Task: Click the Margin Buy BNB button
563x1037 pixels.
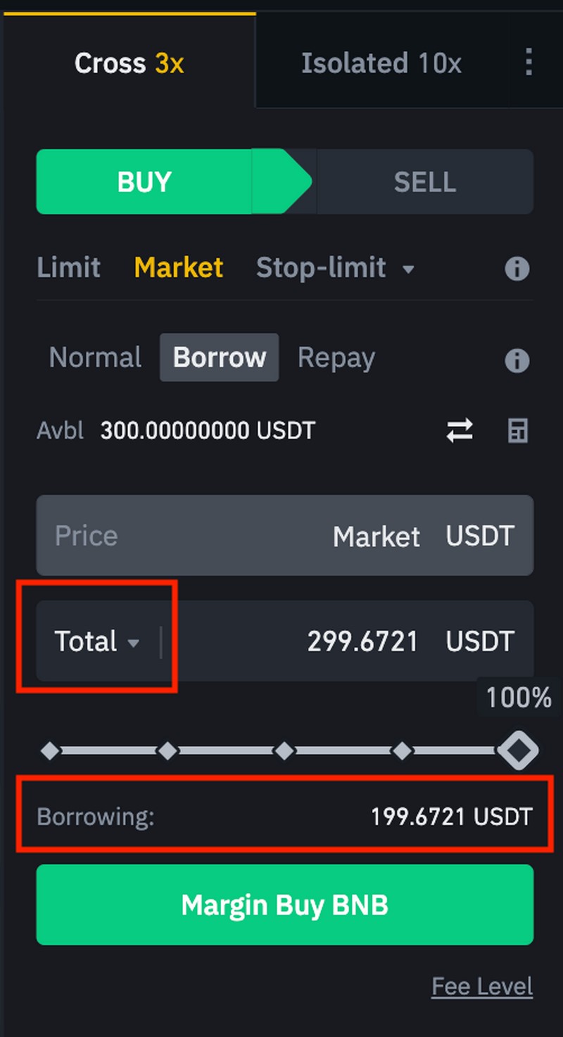Action: click(285, 905)
